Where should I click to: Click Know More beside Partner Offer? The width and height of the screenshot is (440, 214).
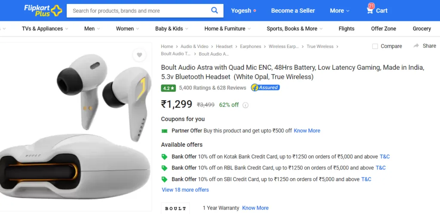[307, 131]
